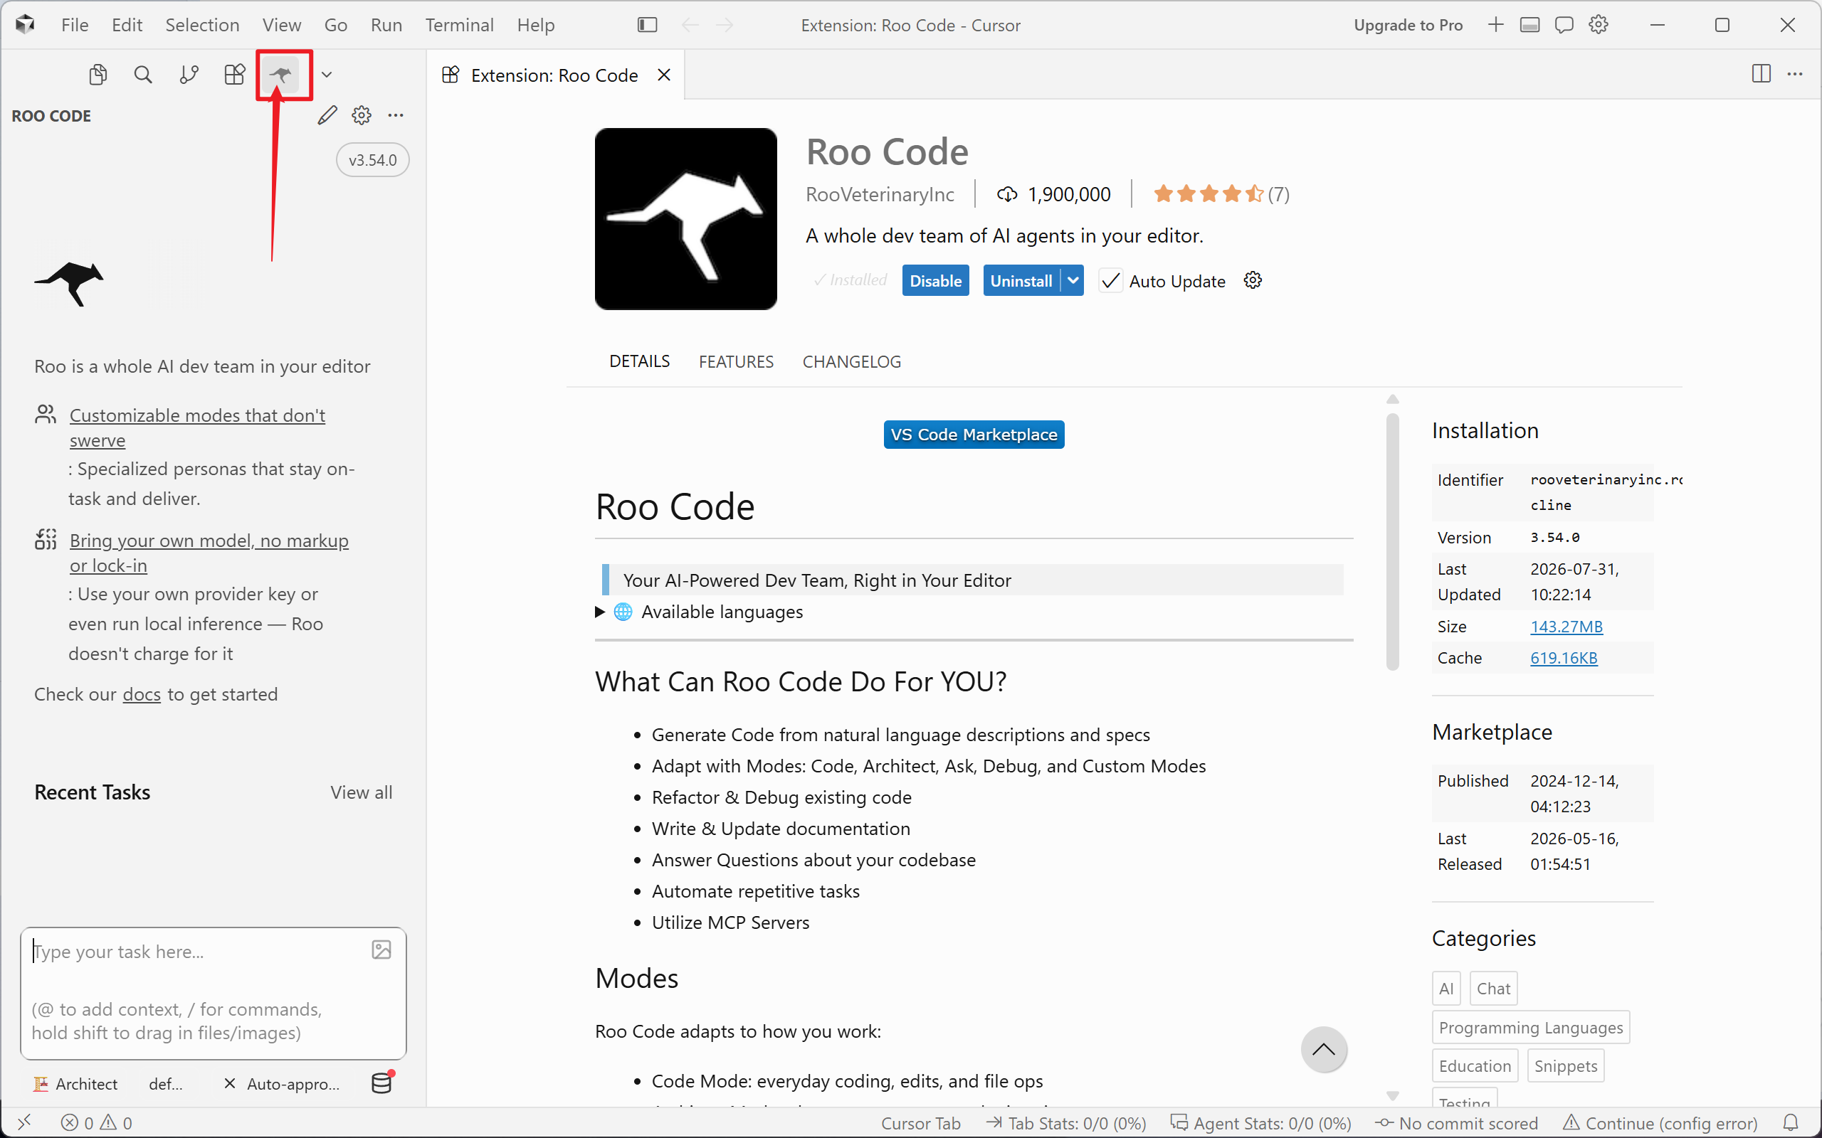1822x1138 pixels.
Task: Click the details pane vertical scrollbar
Action: tap(1392, 541)
